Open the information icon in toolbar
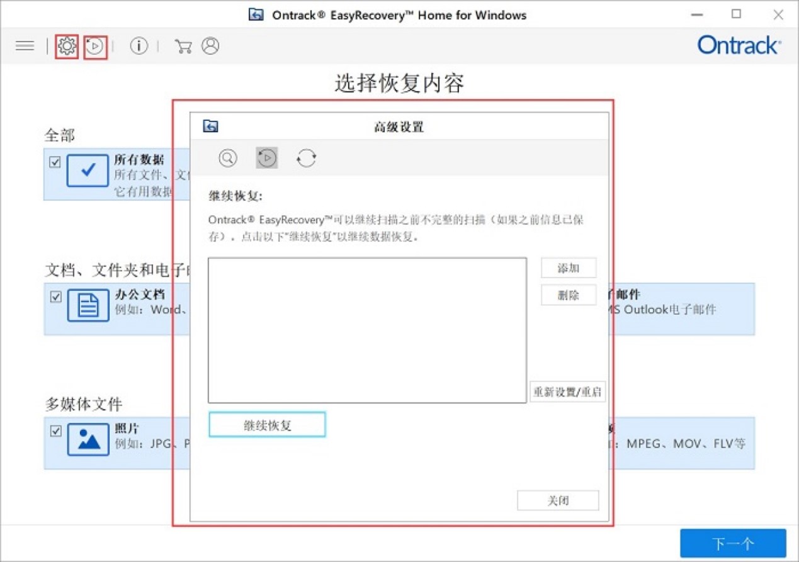This screenshot has height=562, width=799. 139,46
